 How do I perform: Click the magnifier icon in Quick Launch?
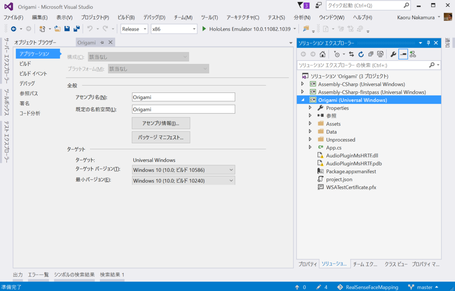click(406, 5)
